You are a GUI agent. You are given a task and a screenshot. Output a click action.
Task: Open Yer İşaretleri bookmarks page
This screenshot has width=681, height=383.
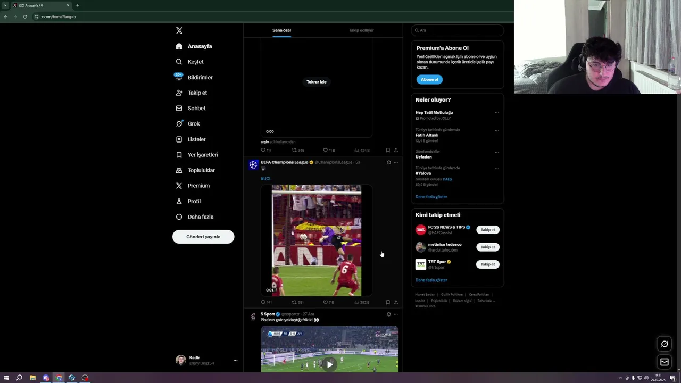click(x=197, y=155)
